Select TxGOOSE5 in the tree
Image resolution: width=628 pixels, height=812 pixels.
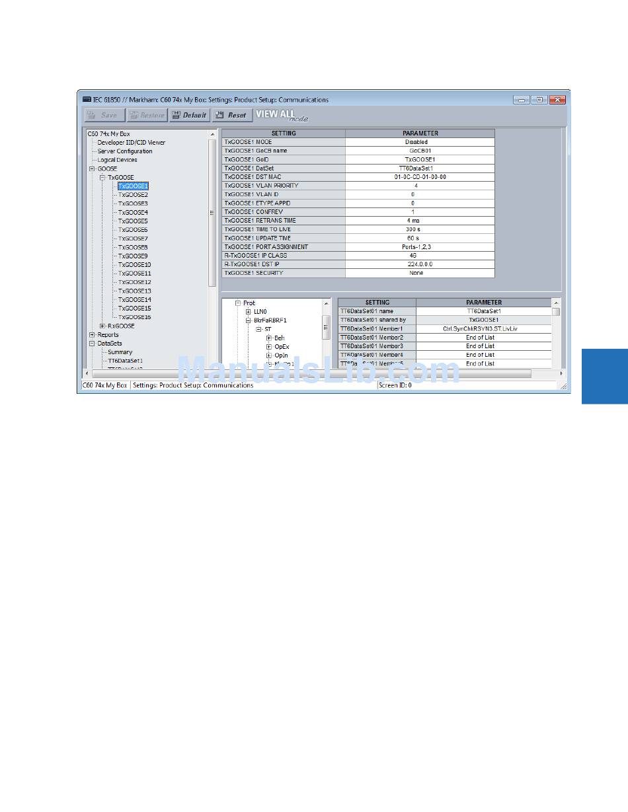coord(133,221)
